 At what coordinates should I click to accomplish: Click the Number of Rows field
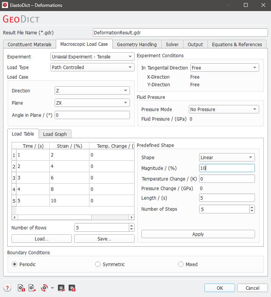click(102, 227)
